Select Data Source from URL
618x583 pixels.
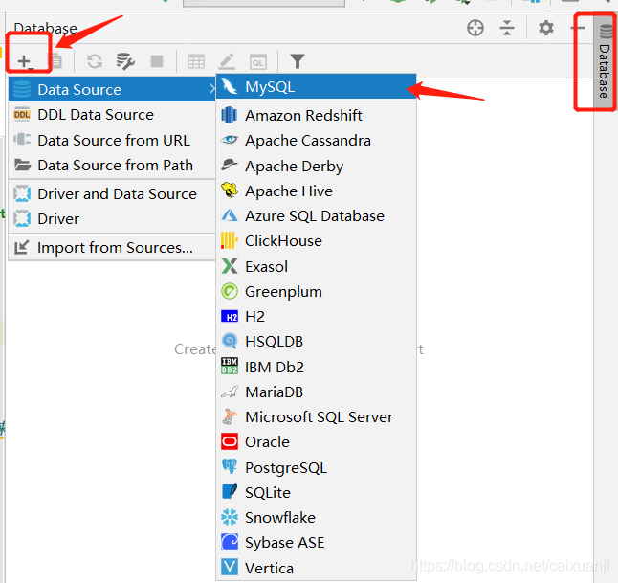(x=112, y=140)
